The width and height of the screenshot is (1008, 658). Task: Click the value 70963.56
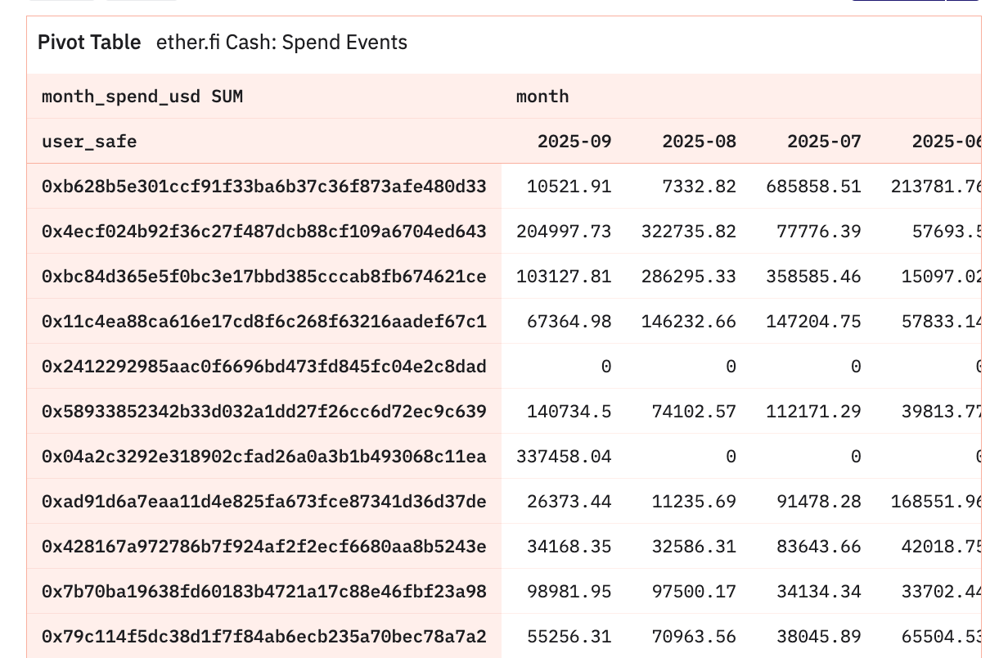pos(695,637)
